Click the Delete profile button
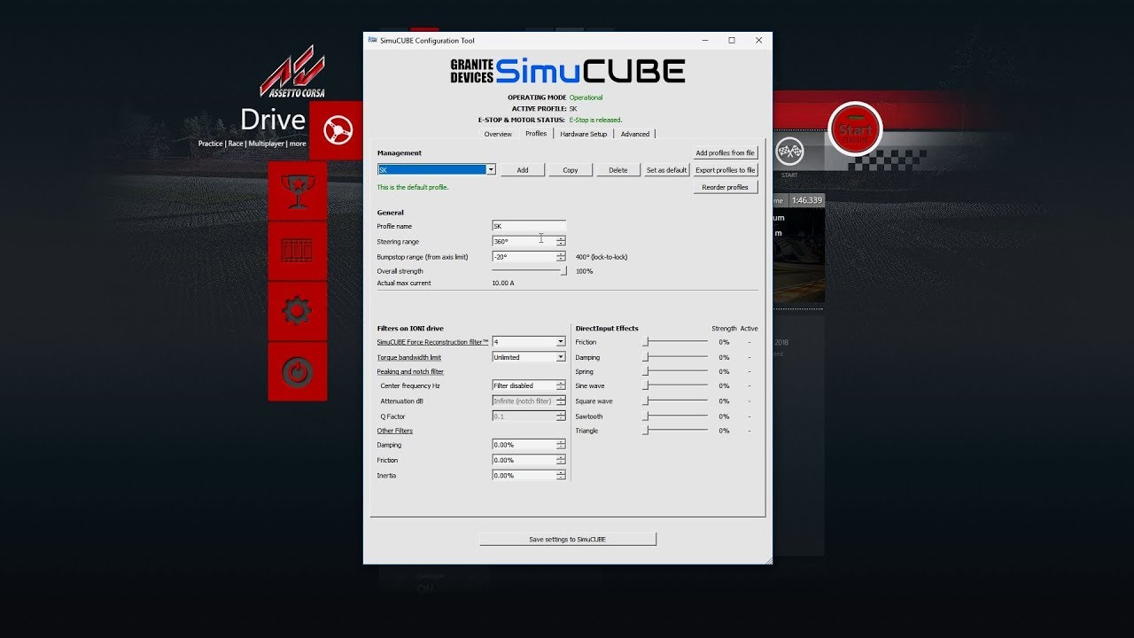 click(x=618, y=170)
